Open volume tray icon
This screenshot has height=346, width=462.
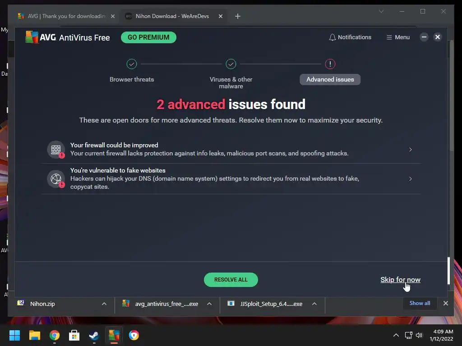419,335
